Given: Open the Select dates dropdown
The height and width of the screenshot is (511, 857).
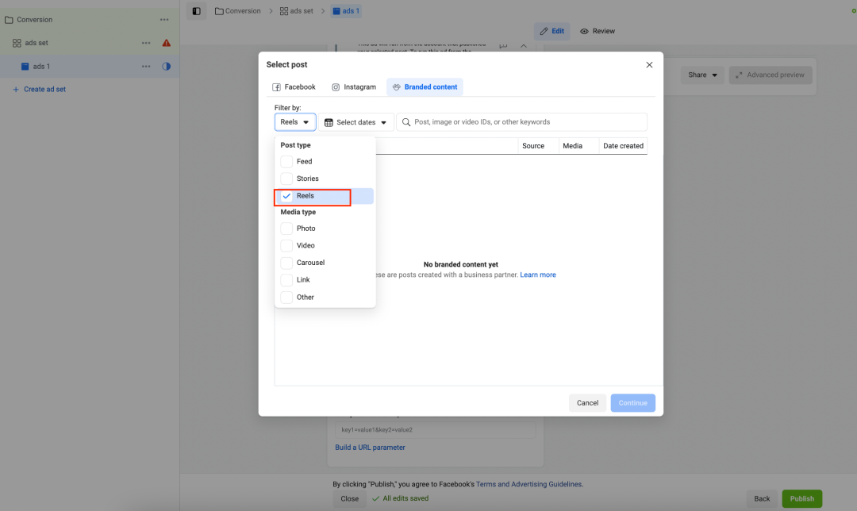Looking at the screenshot, I should [x=356, y=122].
